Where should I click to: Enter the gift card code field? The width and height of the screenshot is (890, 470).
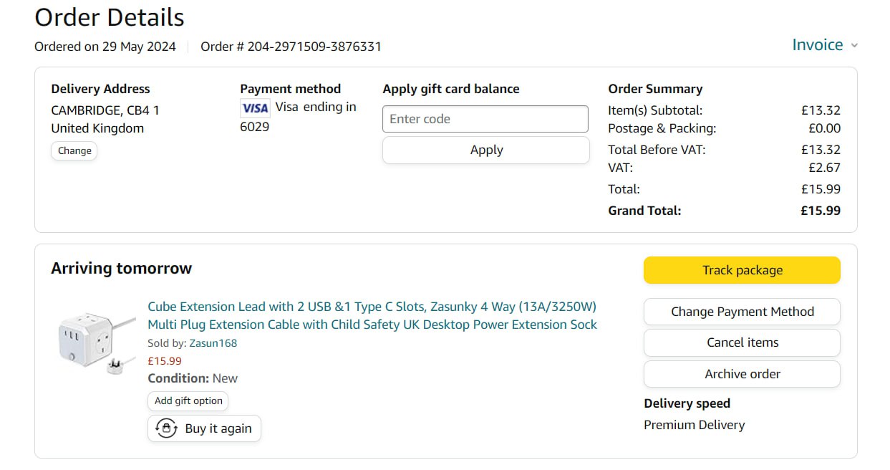(x=485, y=119)
